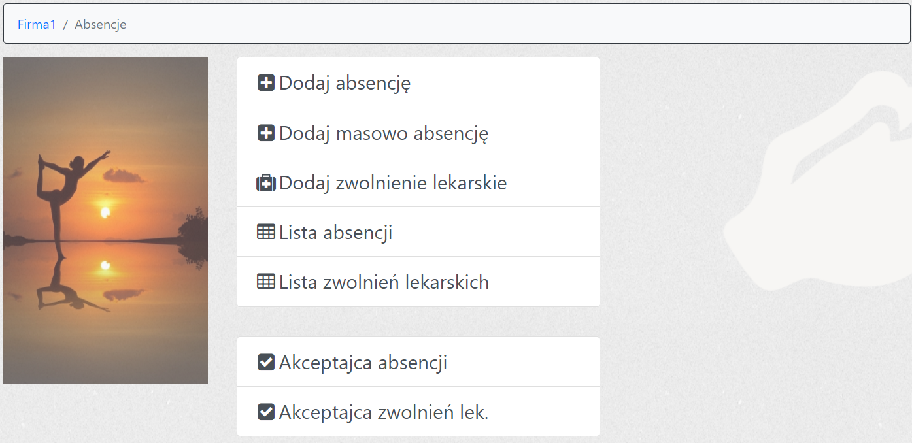Click the medical kit icon for zwolnienie lekarskie
912x443 pixels.
tap(266, 183)
